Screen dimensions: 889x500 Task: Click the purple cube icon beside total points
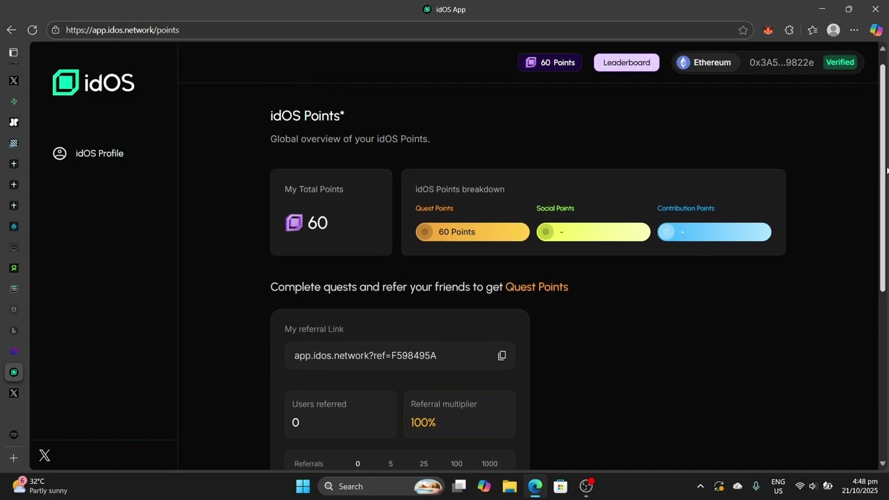tap(294, 223)
